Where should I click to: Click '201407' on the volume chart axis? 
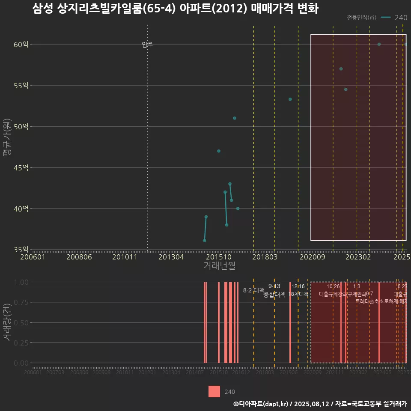(x=195, y=372)
